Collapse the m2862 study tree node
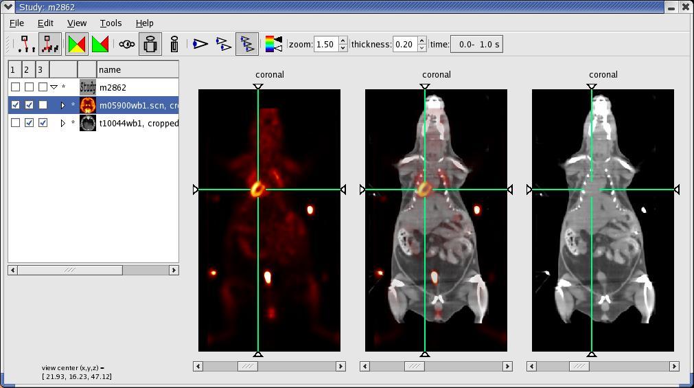 54,87
